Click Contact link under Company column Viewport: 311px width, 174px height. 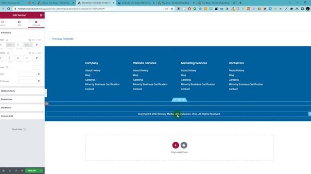pyautogui.click(x=89, y=89)
